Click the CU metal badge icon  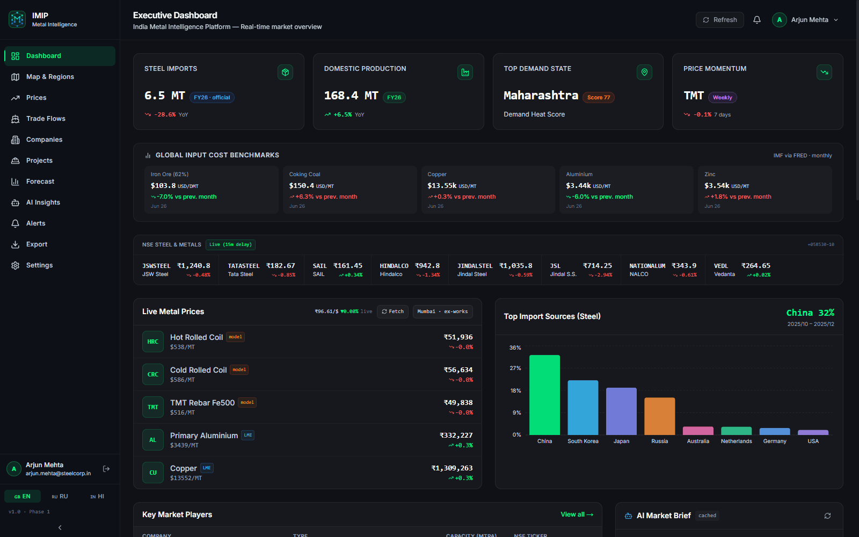[x=153, y=473]
